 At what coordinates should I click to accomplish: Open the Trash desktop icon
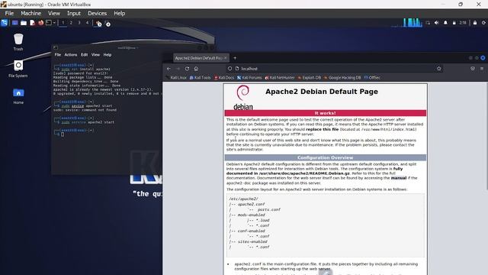18,42
